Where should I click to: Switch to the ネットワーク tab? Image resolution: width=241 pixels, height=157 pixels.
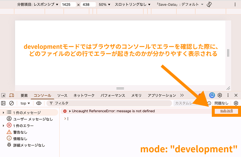[x=84, y=96]
